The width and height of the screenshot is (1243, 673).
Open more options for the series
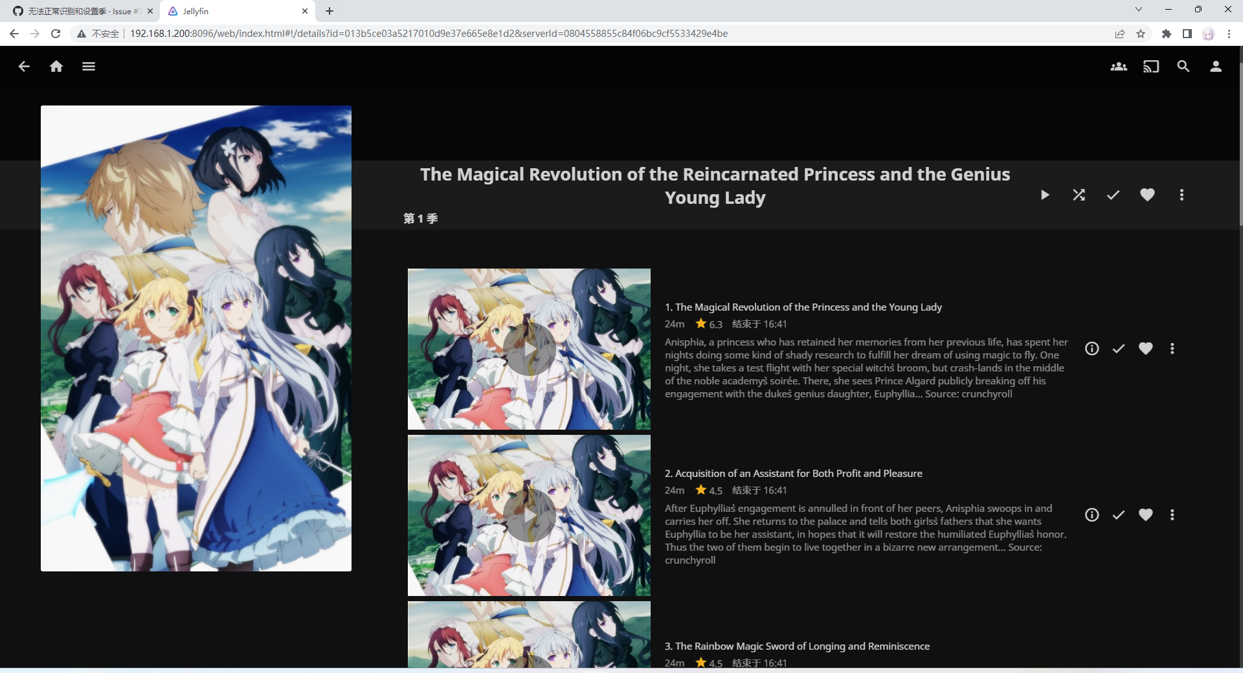1181,195
